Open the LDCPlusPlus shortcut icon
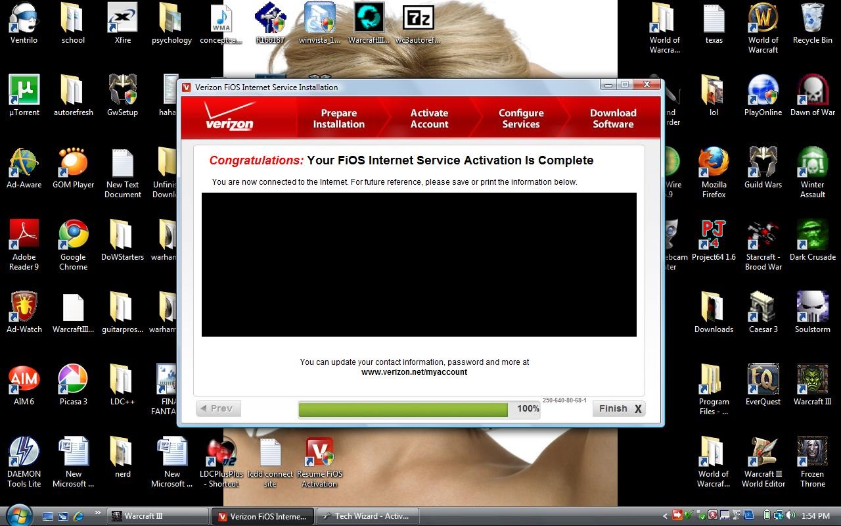The image size is (841, 526). pyautogui.click(x=221, y=462)
